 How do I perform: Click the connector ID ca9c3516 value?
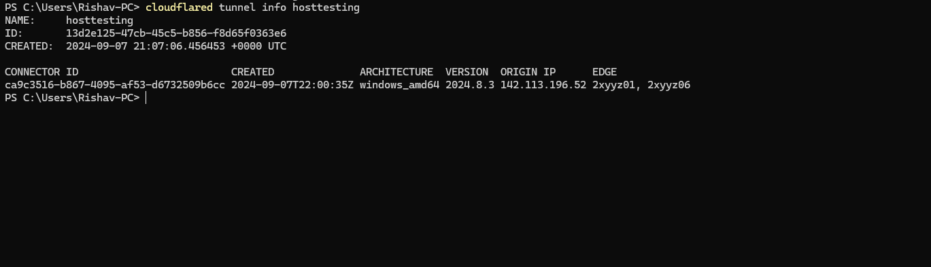115,85
